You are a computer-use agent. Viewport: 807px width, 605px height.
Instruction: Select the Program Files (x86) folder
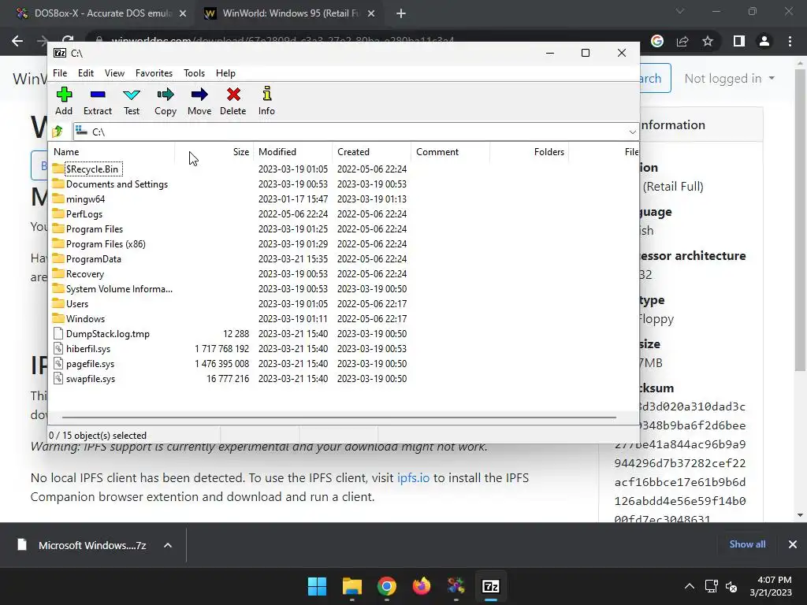coord(106,244)
